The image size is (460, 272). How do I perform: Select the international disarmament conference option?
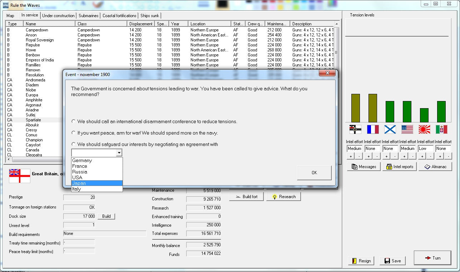(x=74, y=121)
